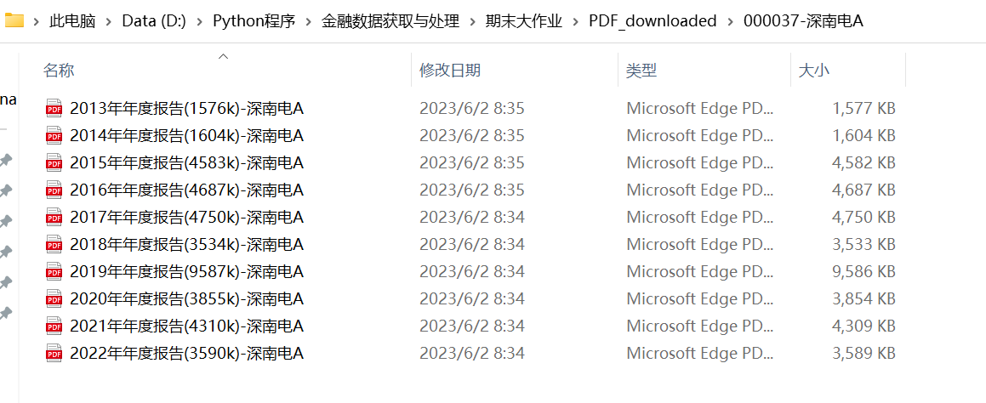Image resolution: width=986 pixels, height=403 pixels.
Task: Navigate to 金融数据获取与处理 breadcrumb folder
Action: [x=390, y=21]
